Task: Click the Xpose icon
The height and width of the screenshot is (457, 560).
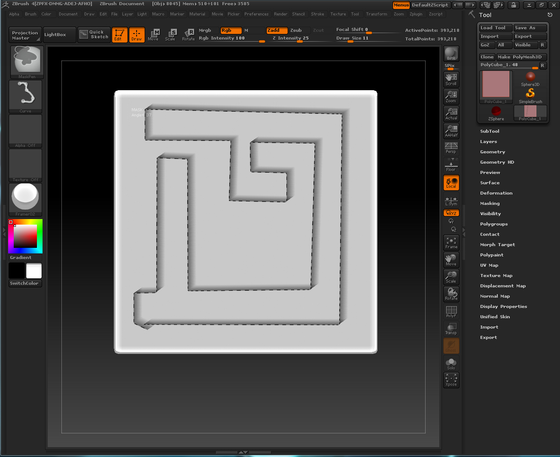Action: click(451, 380)
